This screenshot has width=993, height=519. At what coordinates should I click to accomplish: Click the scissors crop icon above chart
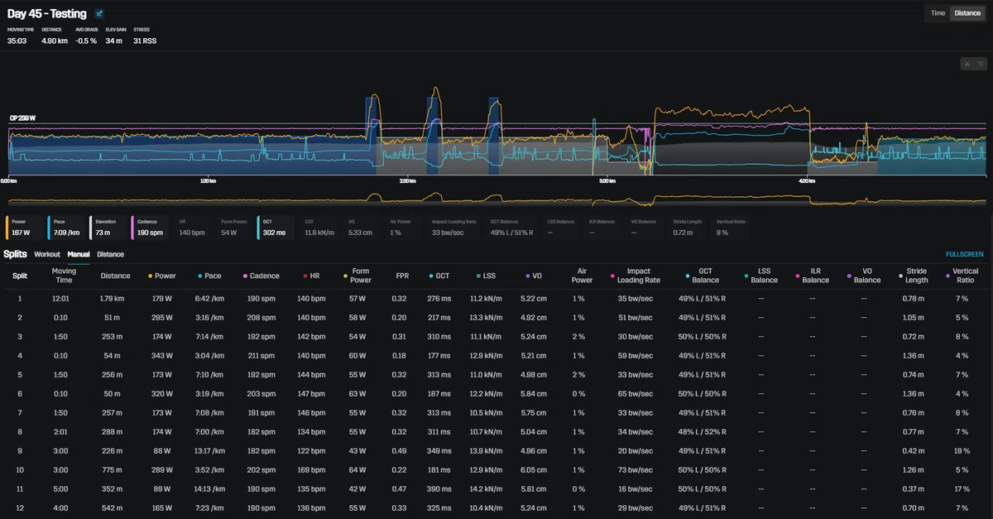point(966,64)
